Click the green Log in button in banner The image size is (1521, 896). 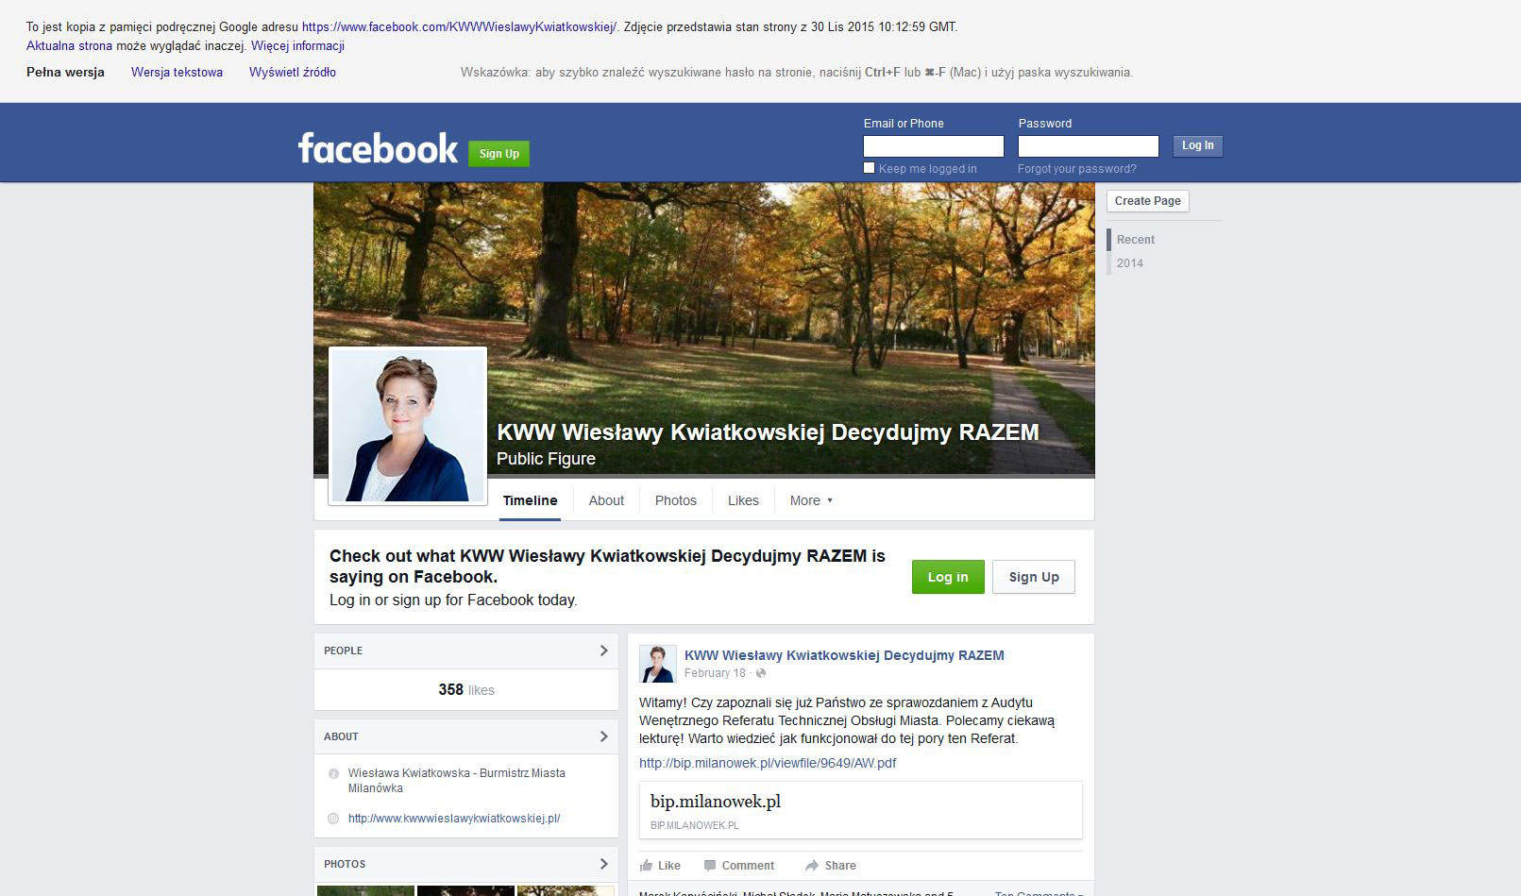coord(948,577)
